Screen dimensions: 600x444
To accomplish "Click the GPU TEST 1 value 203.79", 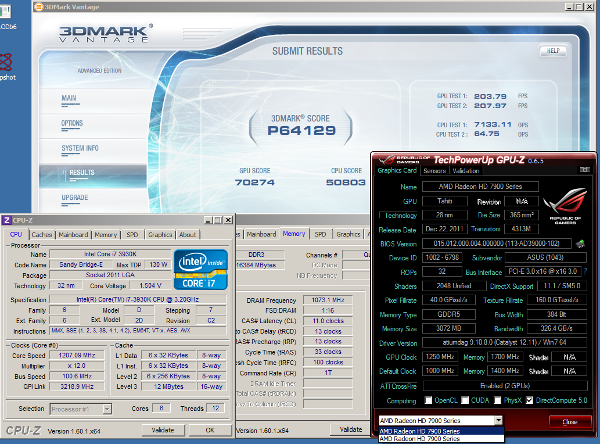I will pyautogui.click(x=490, y=96).
